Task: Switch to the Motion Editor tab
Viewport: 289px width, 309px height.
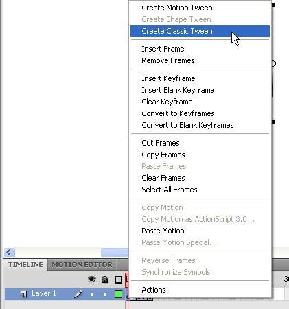Action: coord(82,265)
